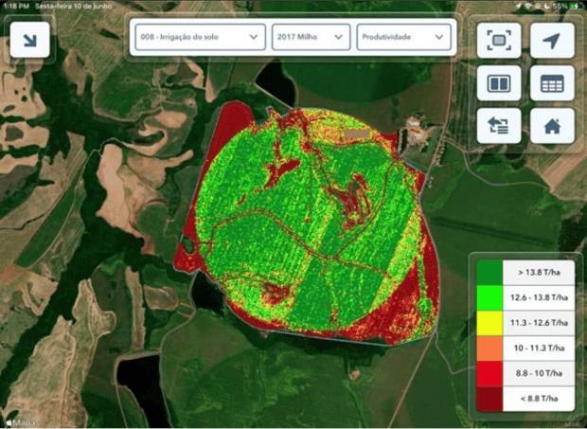Expand the '2017 Milho' season dropdown

(x=311, y=37)
